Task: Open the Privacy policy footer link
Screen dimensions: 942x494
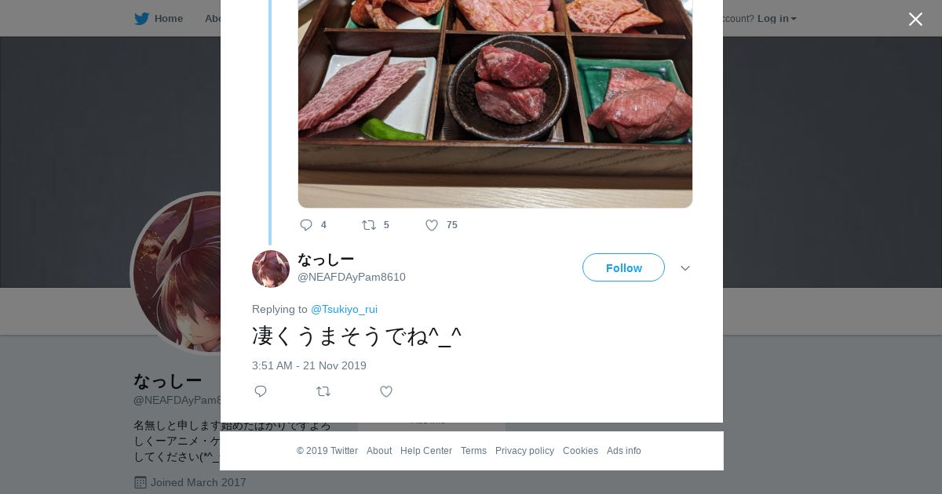Action: pos(524,451)
